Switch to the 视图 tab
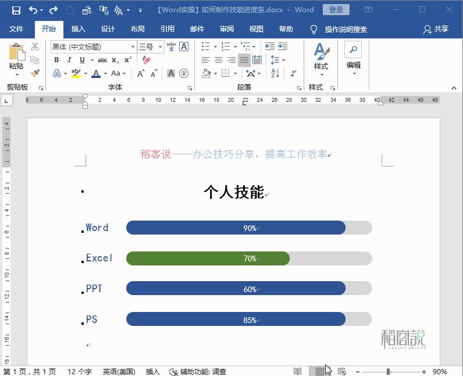This screenshot has height=376, width=463. (x=256, y=29)
